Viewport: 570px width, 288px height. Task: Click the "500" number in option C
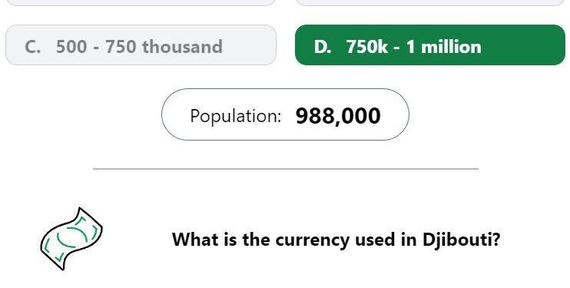71,47
